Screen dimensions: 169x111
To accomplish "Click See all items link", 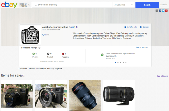I will point(162,76).
